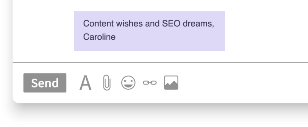Click the divider line above the toolbar
The width and height of the screenshot is (308, 127).
(x=159, y=63)
